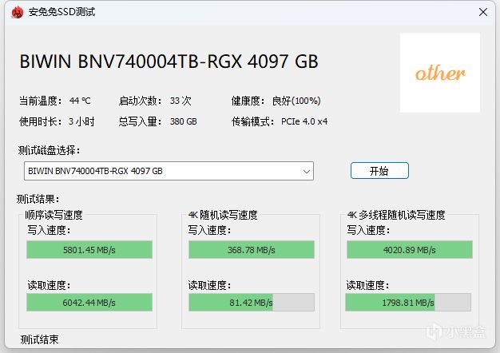Expand the test disk dropdown arrow

307,171
